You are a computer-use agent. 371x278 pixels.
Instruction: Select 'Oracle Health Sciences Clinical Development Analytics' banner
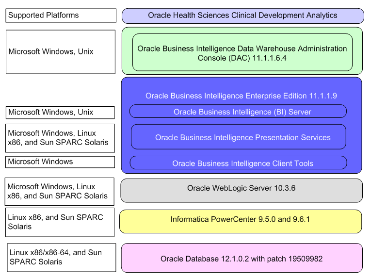(x=243, y=16)
